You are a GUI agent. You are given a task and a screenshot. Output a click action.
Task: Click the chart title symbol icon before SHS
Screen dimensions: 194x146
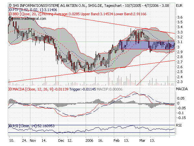(10, 6)
